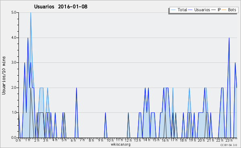This screenshot has width=241, height=148.
Task: Click the y-axis value 4.0
Action: tap(14, 38)
